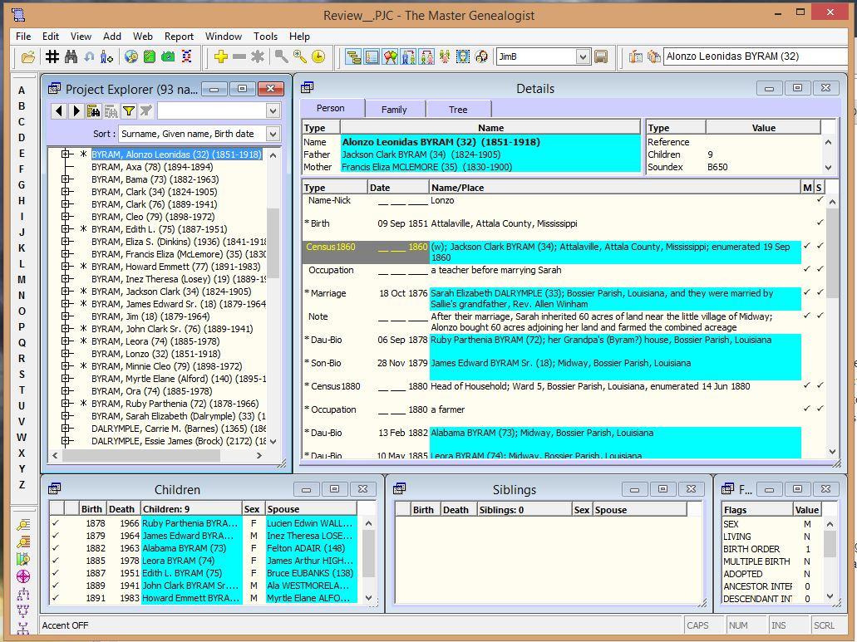Screen dimensions: 857x642
Task: Toggle checkmark for John Clark BYRAM row
Action: tap(56, 586)
